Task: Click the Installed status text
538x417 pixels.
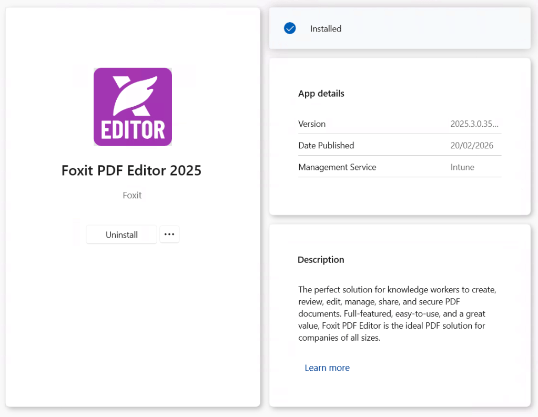Action: pyautogui.click(x=326, y=29)
